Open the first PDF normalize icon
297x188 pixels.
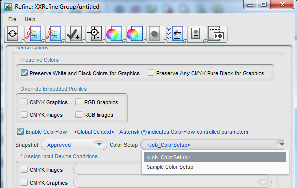[33, 34]
